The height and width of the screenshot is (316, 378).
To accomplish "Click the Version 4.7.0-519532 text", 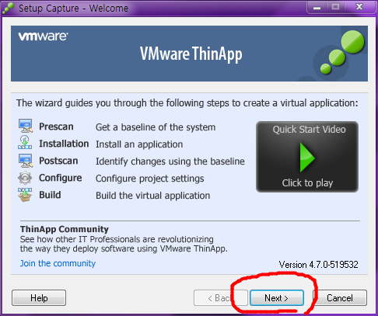I will pyautogui.click(x=319, y=265).
